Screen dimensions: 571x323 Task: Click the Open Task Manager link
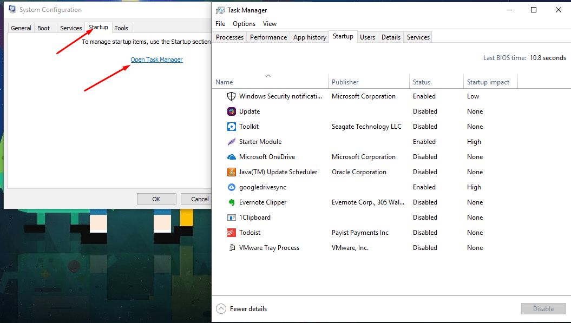156,60
